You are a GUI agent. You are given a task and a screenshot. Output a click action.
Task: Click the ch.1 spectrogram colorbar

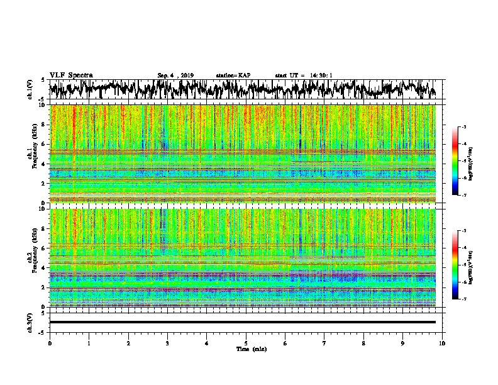[455, 161]
